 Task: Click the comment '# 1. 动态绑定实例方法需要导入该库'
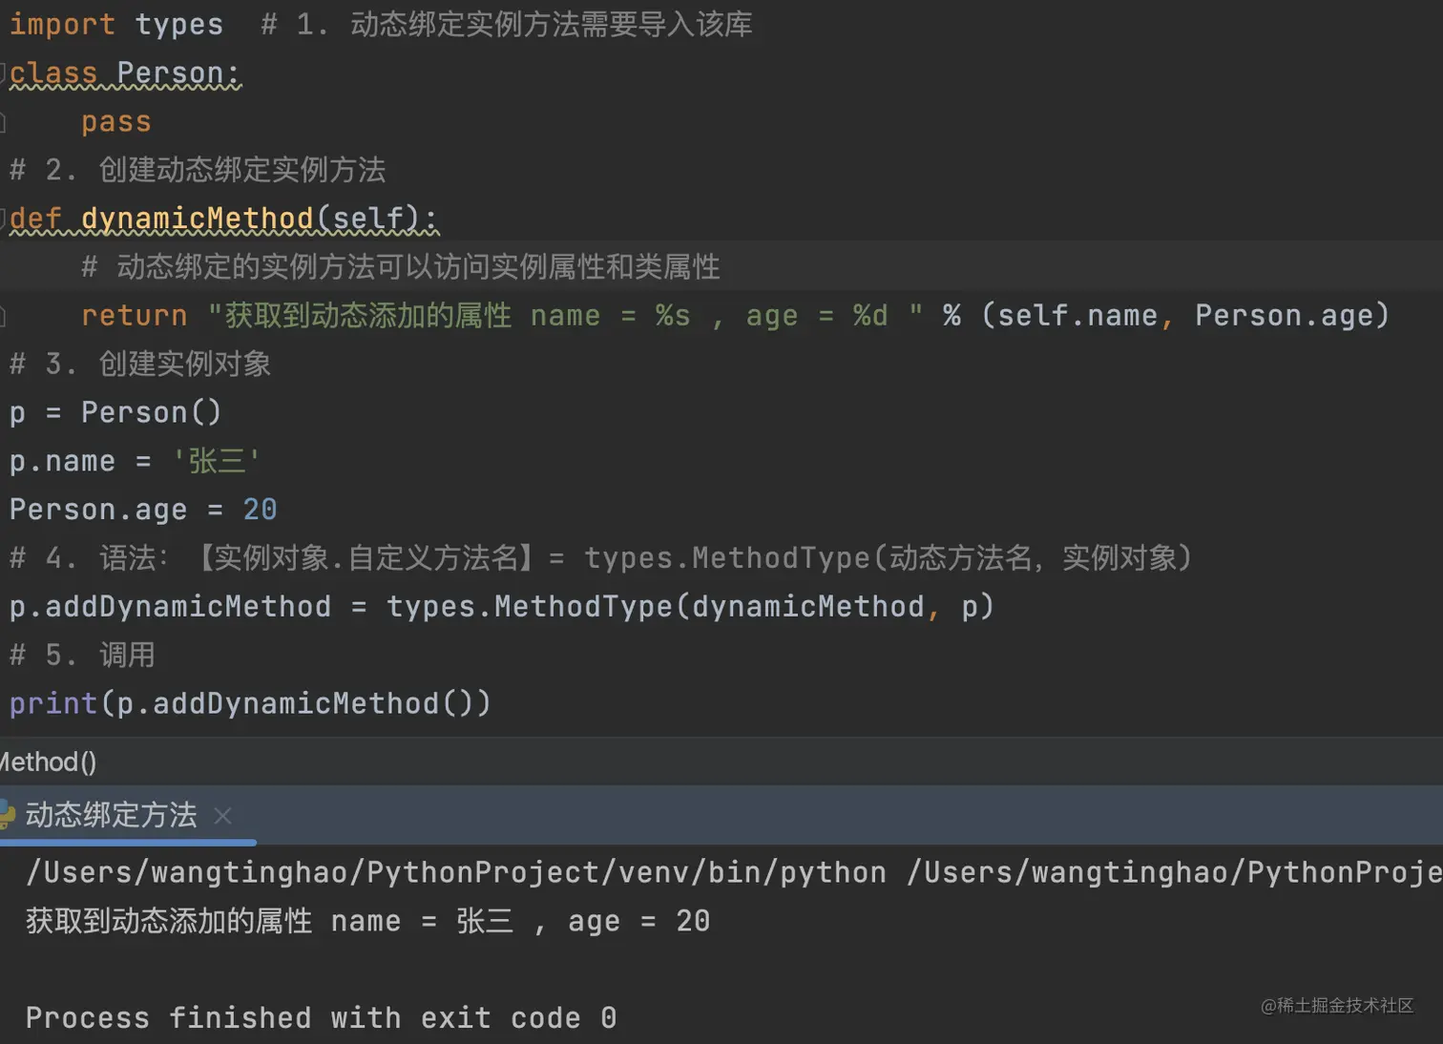pos(507,25)
